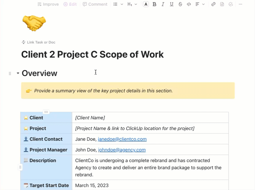Image resolution: width=255 pixels, height=190 pixels.
Task: Select the Improve AI tool
Action: click(48, 4)
